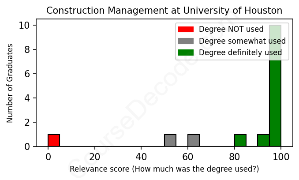This screenshot has height=180, width=299.
Task: Click the gray bar at score 50
Action: [170, 140]
